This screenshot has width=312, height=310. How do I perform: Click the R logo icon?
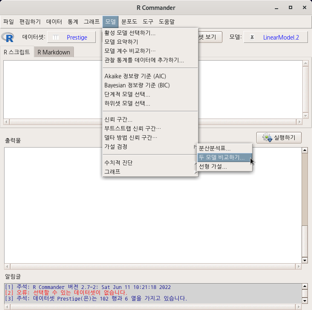pos(7,37)
